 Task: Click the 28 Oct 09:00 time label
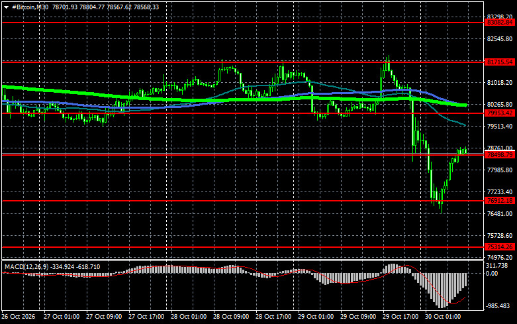(231, 317)
